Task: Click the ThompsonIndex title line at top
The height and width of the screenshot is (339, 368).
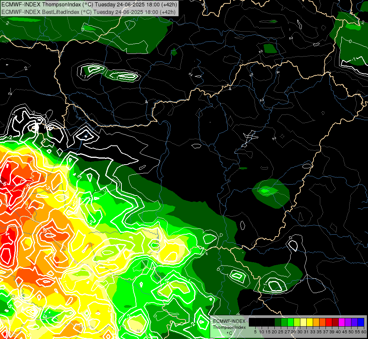Action: (89, 5)
